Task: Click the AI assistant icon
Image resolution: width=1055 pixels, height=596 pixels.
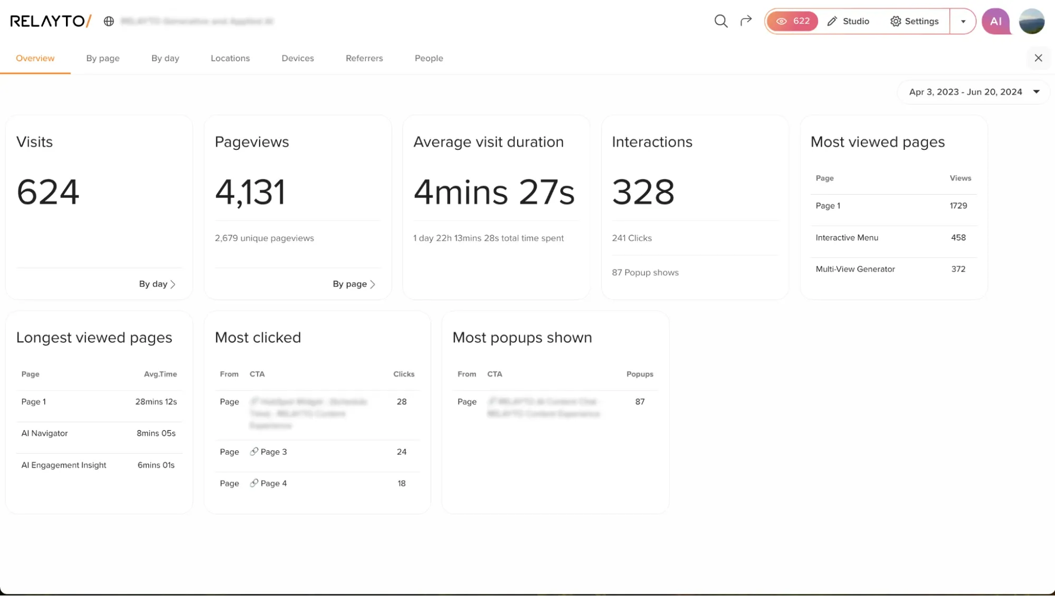Action: [x=996, y=21]
